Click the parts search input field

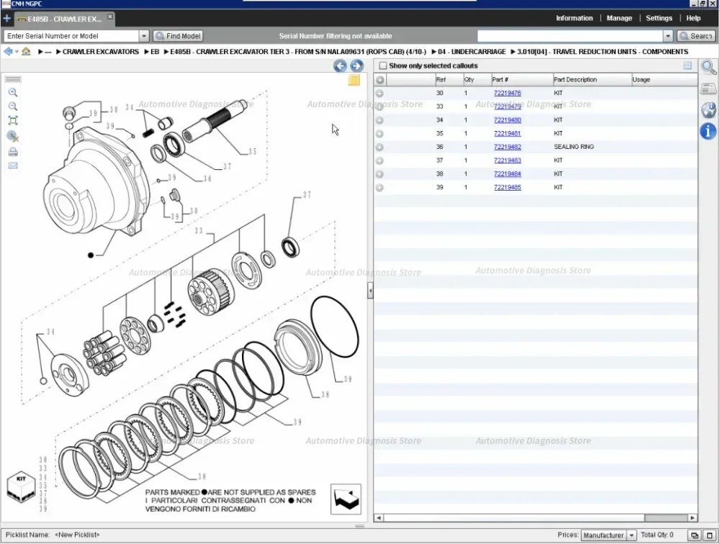point(570,36)
